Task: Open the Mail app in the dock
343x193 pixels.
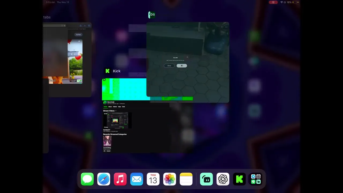Action: point(137,179)
